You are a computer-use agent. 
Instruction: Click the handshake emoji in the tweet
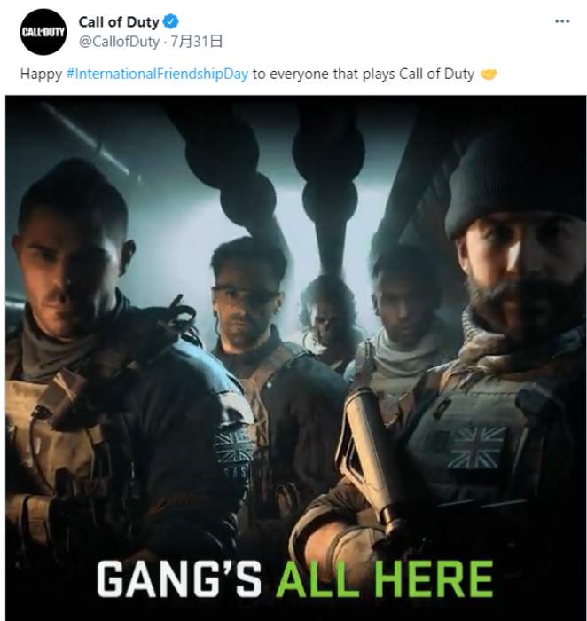pos(489,74)
